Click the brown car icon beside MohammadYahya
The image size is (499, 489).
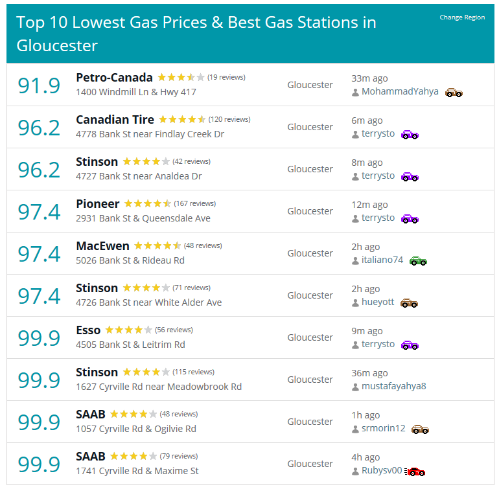click(454, 93)
